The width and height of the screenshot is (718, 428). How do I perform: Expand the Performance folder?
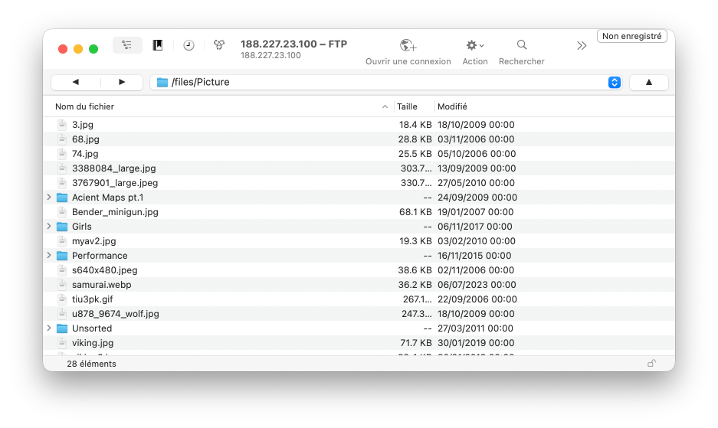50,256
